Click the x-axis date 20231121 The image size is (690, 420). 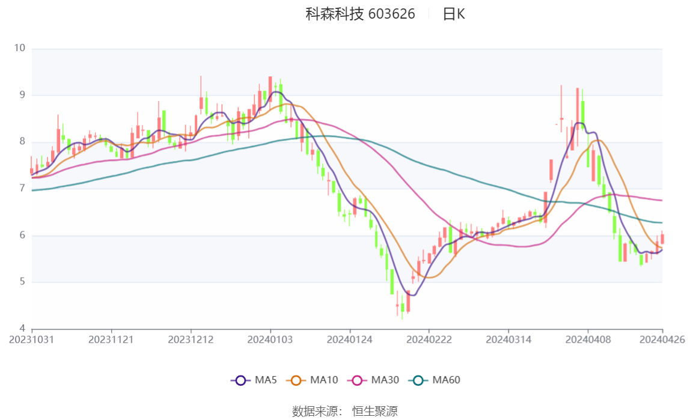coord(111,340)
